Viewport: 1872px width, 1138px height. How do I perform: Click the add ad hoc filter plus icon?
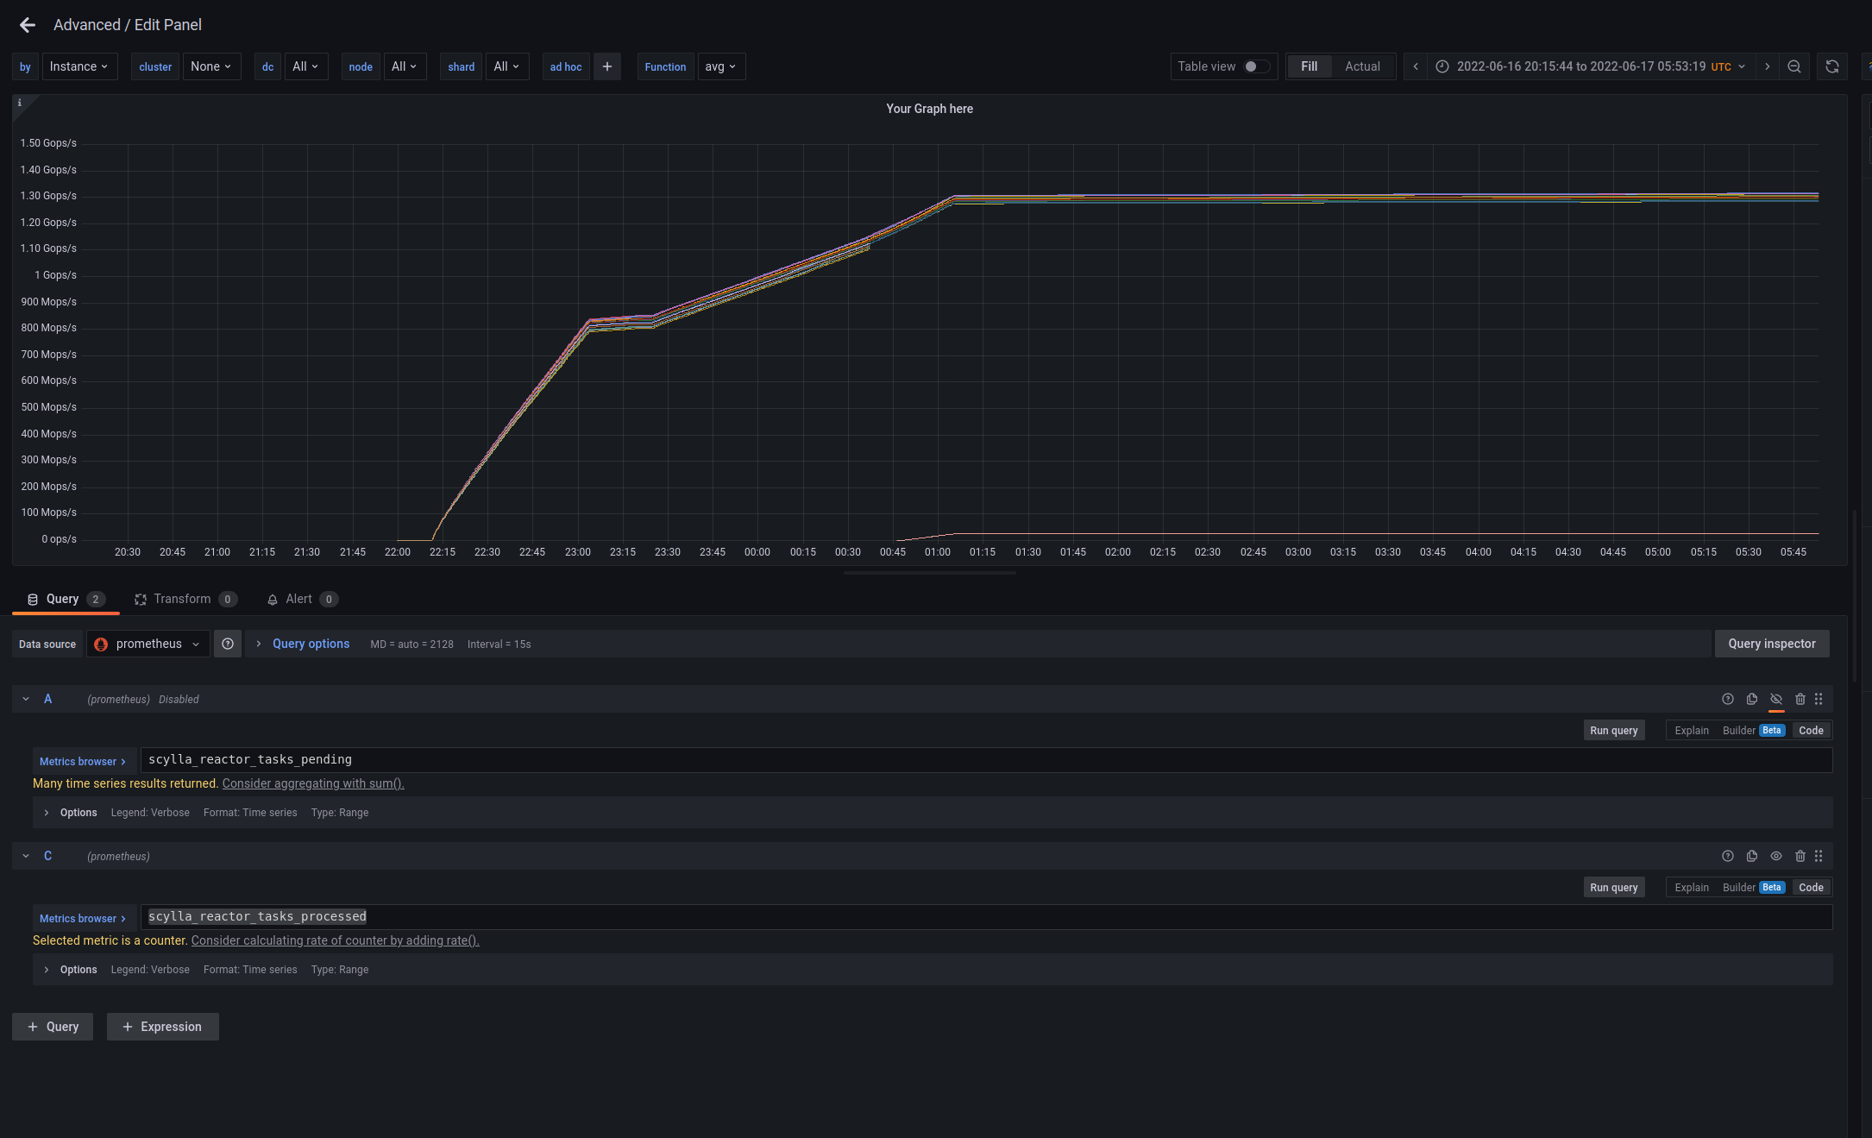coord(607,66)
